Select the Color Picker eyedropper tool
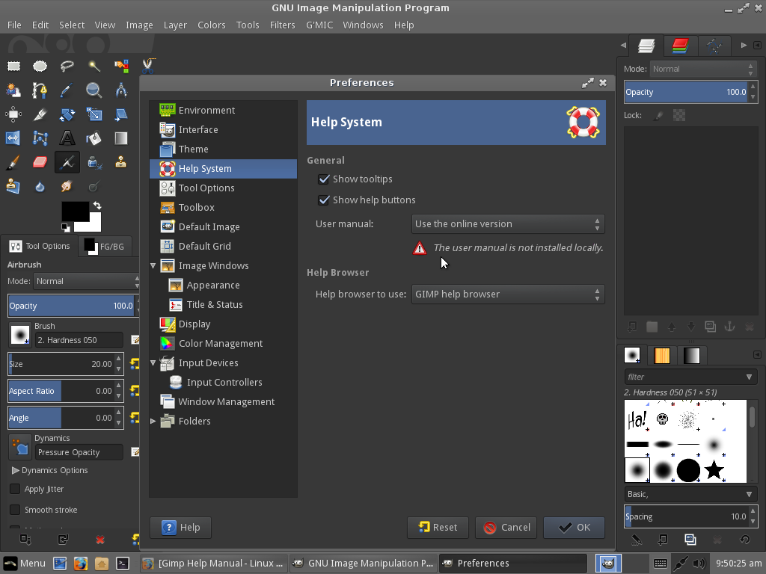This screenshot has width=766, height=574. click(67, 90)
